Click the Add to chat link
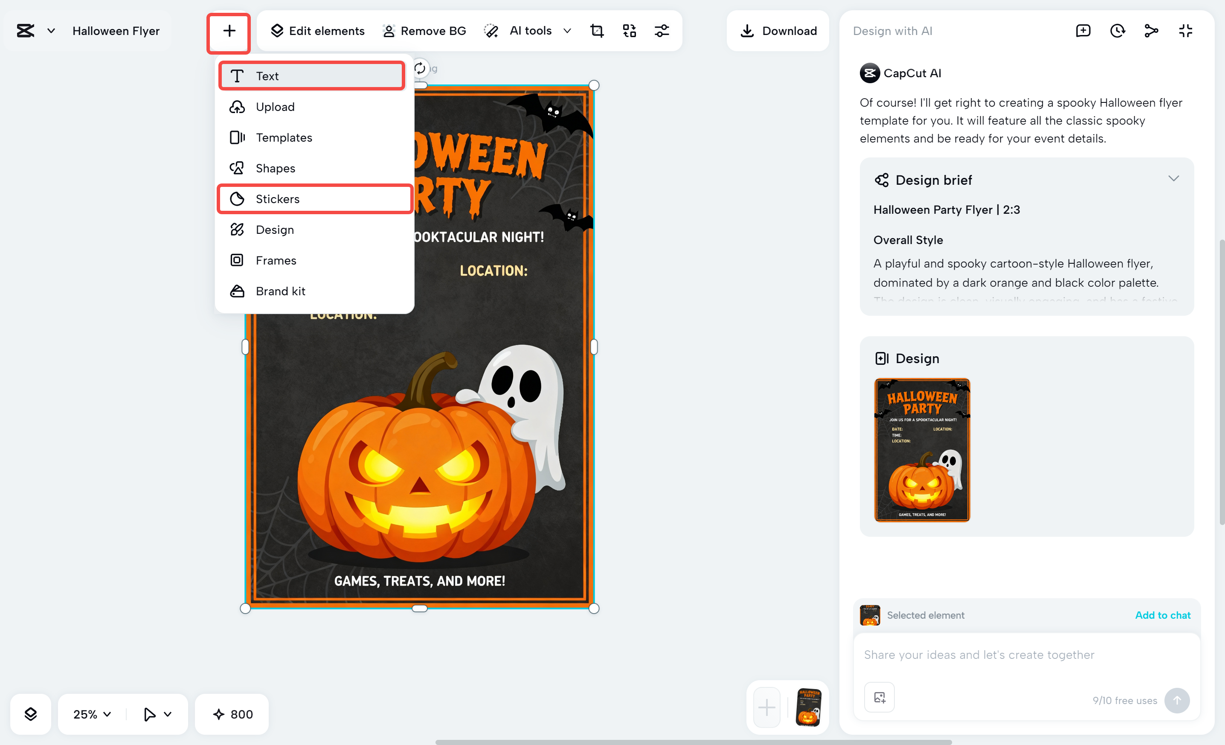The height and width of the screenshot is (745, 1225). pos(1163,615)
